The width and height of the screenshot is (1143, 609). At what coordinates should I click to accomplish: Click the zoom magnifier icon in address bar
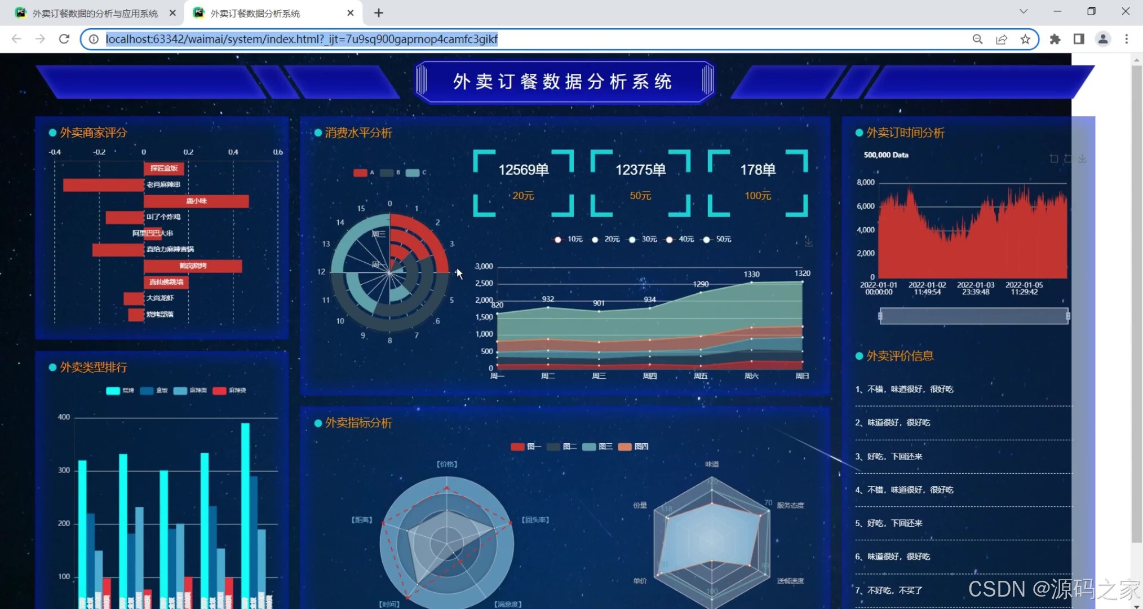(x=977, y=39)
